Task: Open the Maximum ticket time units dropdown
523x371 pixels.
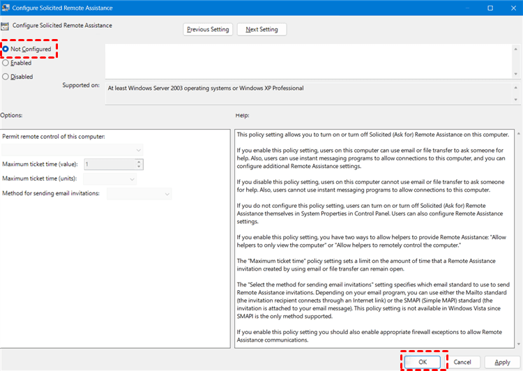Action: [x=109, y=179]
